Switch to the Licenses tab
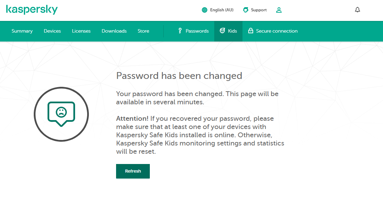 (81, 31)
